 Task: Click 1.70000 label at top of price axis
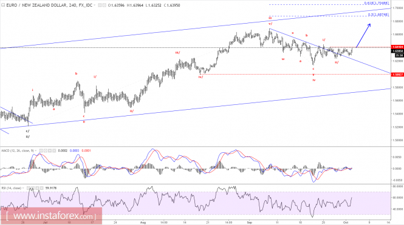coord(397,8)
